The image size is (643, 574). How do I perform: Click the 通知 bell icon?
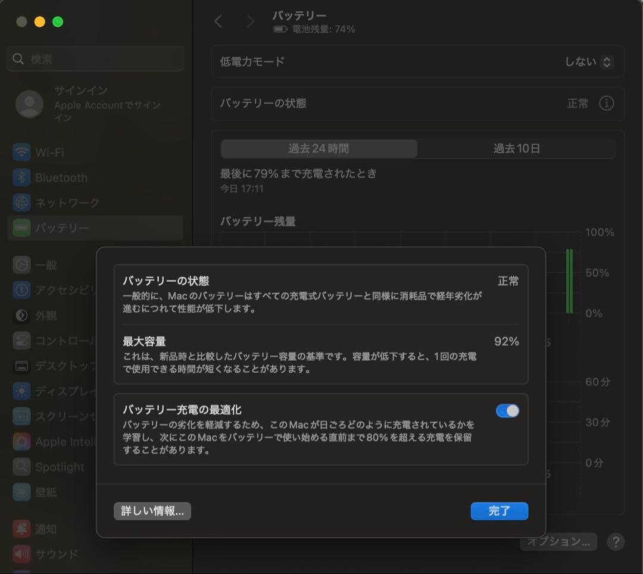[22, 529]
